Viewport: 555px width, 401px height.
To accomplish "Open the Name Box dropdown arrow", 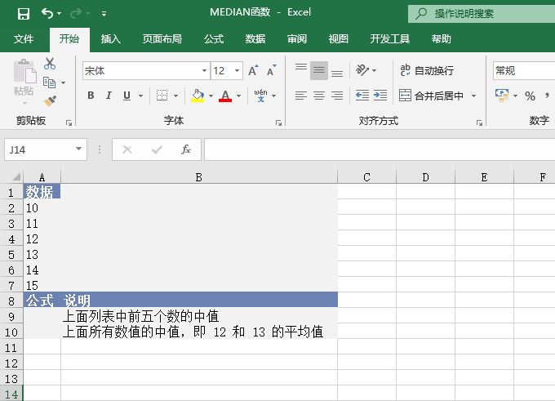I will 79,149.
